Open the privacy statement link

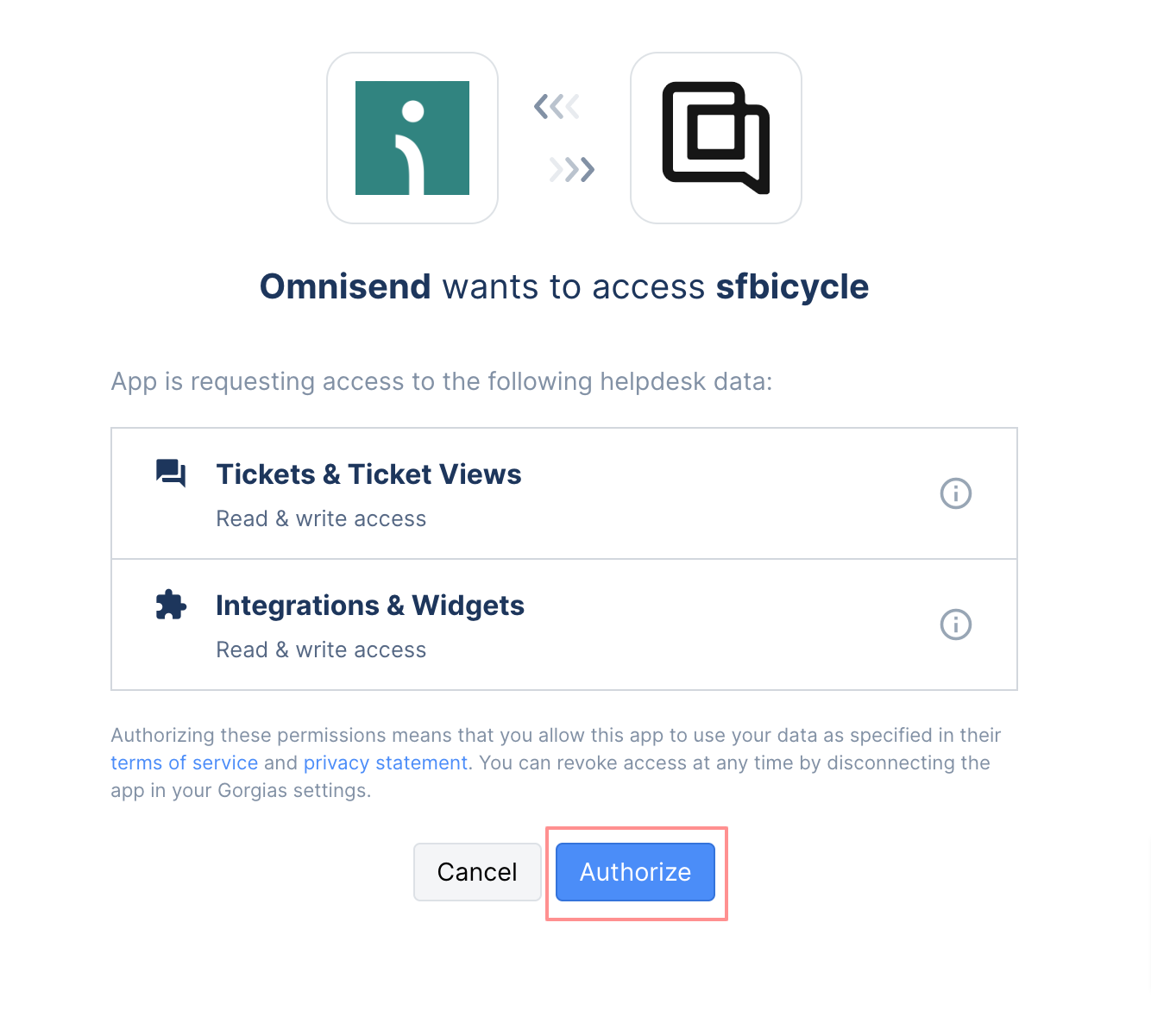click(385, 763)
